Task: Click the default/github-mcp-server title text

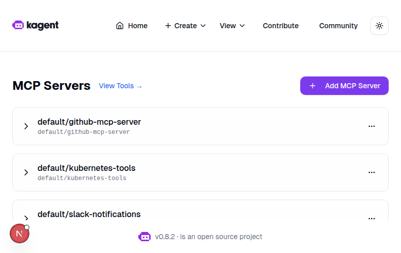Action: click(89, 122)
